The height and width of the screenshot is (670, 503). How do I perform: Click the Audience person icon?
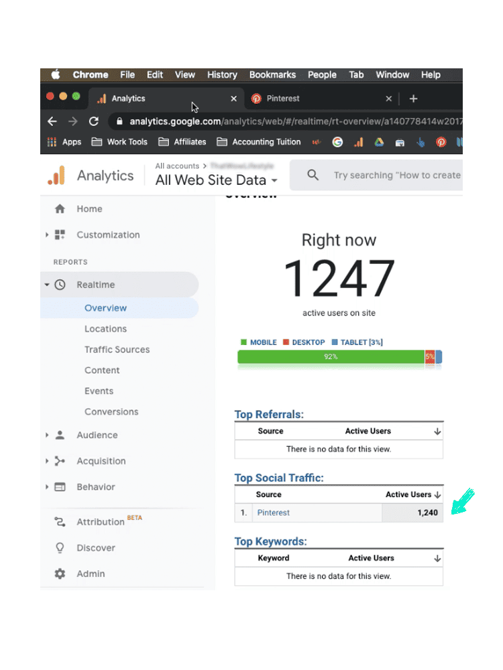click(60, 435)
